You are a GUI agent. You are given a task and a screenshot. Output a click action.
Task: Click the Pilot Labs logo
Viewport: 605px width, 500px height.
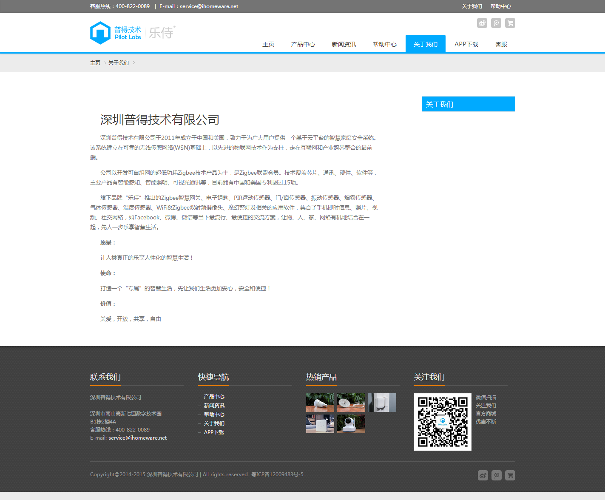[132, 33]
